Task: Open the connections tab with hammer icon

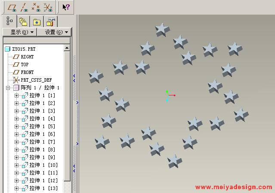Action: [51, 22]
